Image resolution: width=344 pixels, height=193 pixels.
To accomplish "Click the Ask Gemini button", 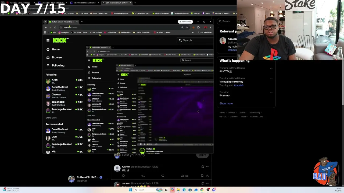I will pos(185,22).
